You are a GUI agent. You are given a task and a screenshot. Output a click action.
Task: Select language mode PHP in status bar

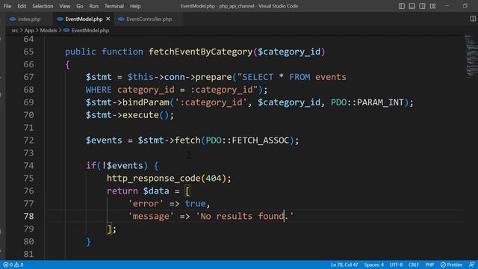tap(429, 265)
